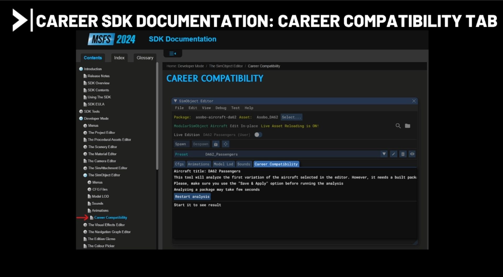Click the Home breadcrumb link
This screenshot has width=503, height=277.
pyautogui.click(x=172, y=66)
